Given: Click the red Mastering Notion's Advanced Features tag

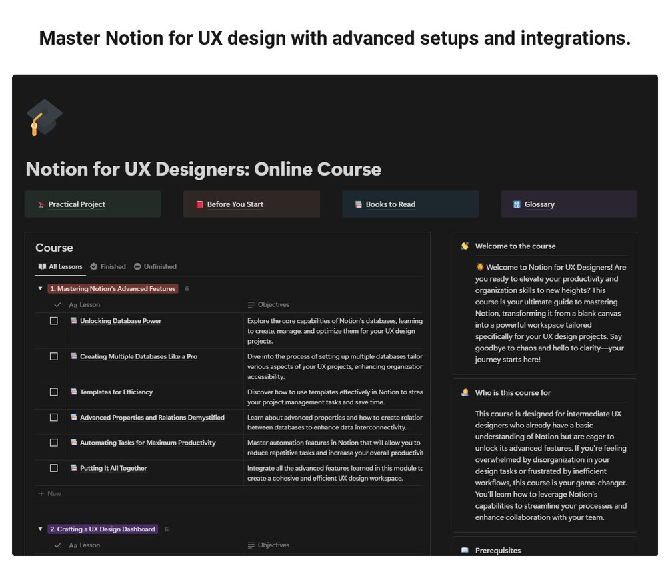Looking at the screenshot, I should point(113,289).
